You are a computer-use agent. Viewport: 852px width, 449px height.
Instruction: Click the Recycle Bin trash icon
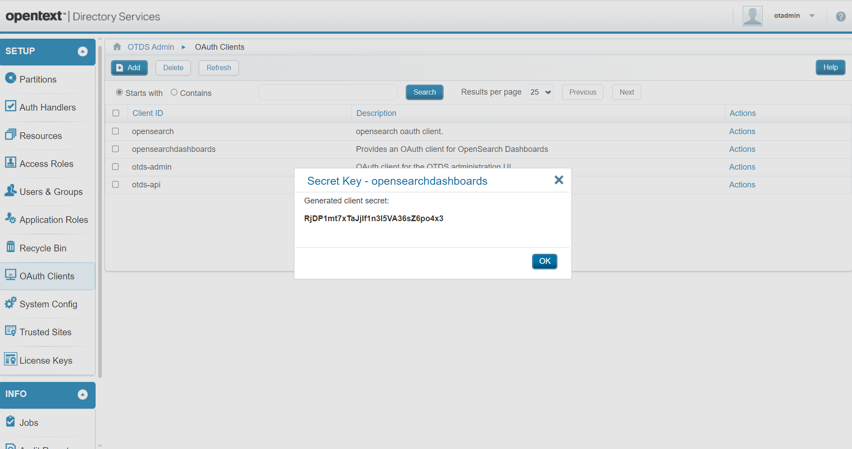click(10, 247)
